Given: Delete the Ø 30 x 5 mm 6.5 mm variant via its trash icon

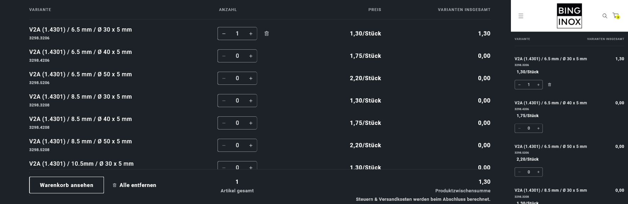Looking at the screenshot, I should [266, 34].
